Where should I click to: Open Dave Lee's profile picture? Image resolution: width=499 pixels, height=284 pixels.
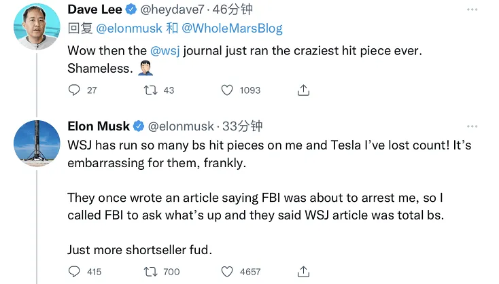click(x=37, y=27)
